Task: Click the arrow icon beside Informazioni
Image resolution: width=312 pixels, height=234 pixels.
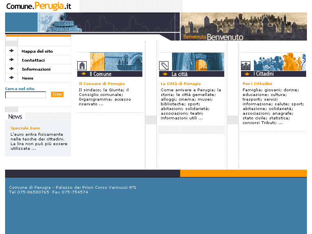Action: point(12,69)
